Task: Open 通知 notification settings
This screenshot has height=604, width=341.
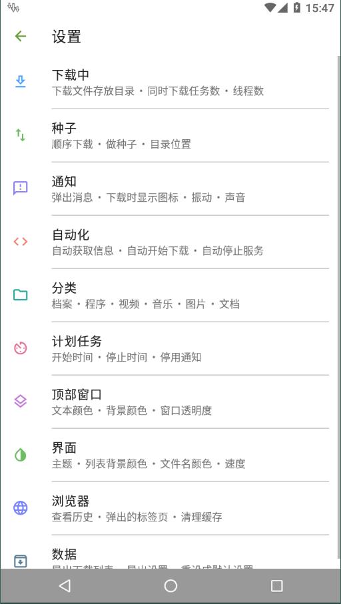Action: click(x=170, y=188)
